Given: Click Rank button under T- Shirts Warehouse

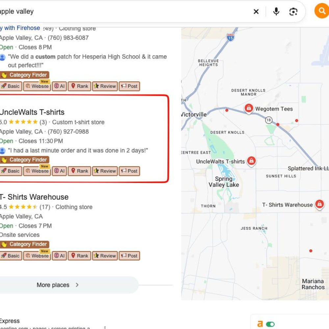Looking at the screenshot, I should 80,256.
